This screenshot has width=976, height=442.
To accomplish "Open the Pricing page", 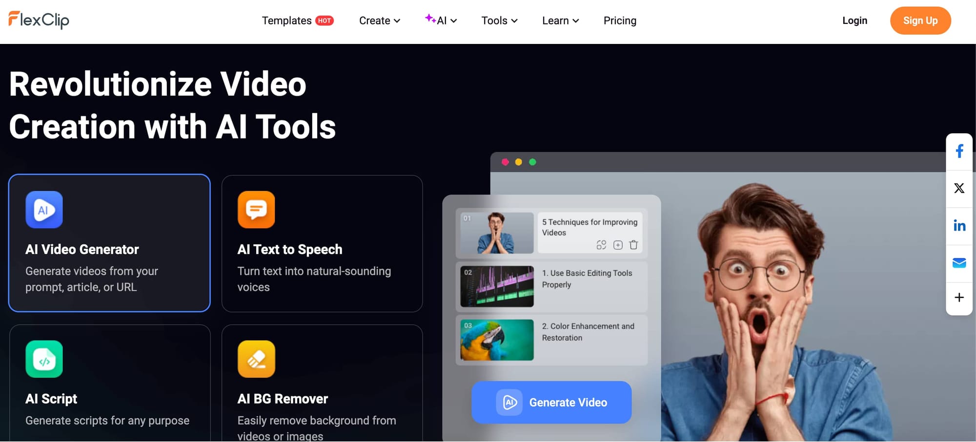I will [x=620, y=20].
